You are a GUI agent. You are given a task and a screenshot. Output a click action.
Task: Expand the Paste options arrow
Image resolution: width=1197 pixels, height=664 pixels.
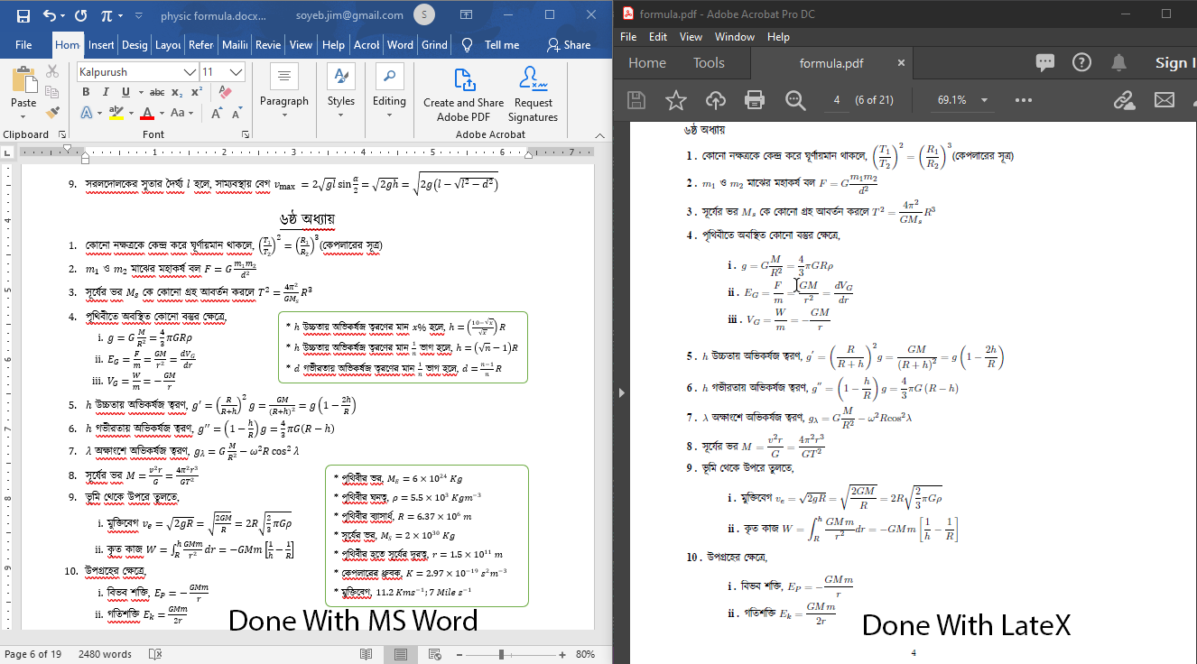click(x=23, y=117)
